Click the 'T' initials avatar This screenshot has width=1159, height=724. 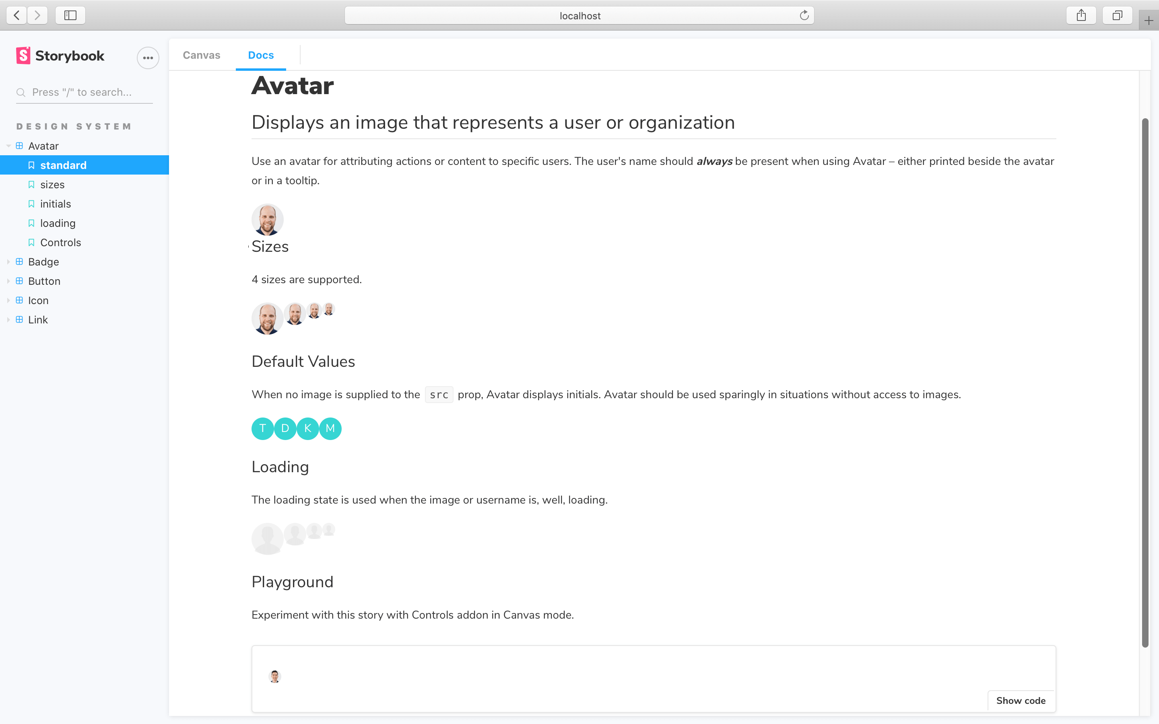(263, 428)
